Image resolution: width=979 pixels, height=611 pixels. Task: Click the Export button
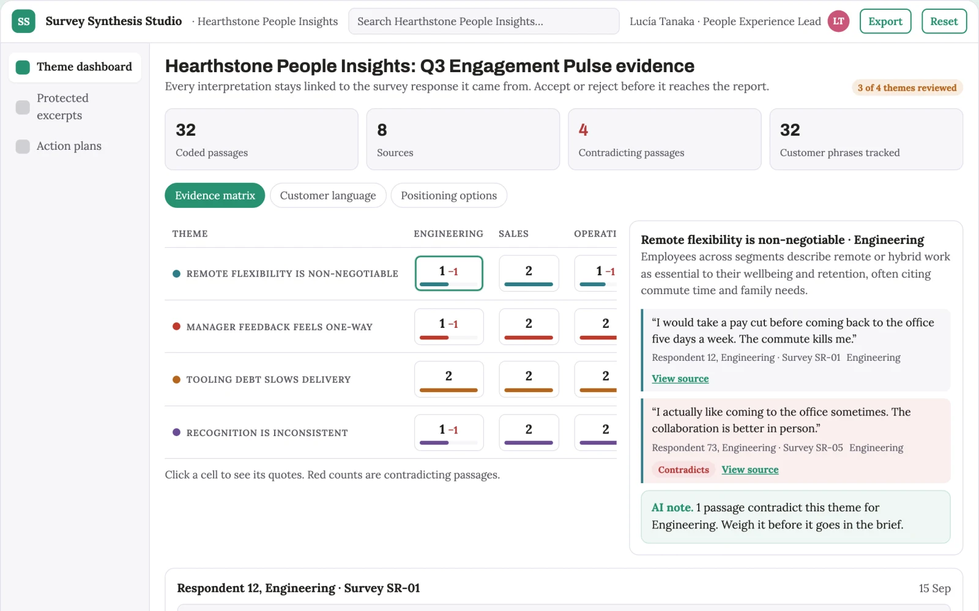885,21
